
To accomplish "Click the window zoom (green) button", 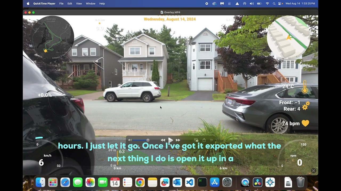I will pyautogui.click(x=33, y=12).
